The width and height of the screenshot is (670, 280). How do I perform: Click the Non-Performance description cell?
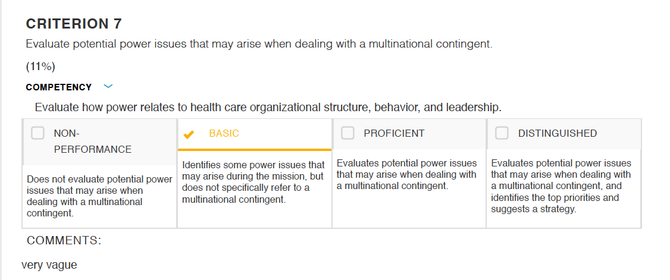(x=99, y=196)
